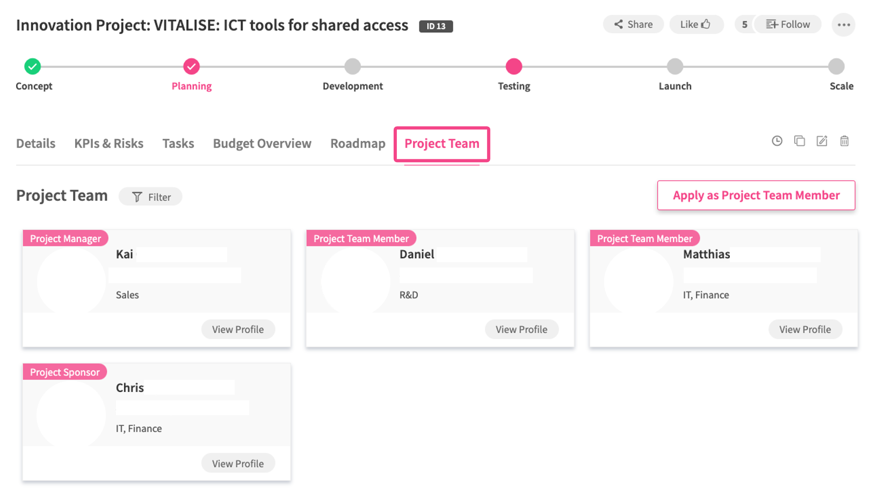This screenshot has height=501, width=869.
Task: Share this innovation project
Action: coord(633,25)
